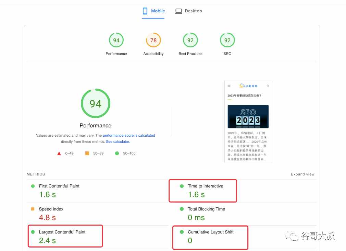Click the Performance label under the top gauge
346x251 pixels.
[x=116, y=54]
